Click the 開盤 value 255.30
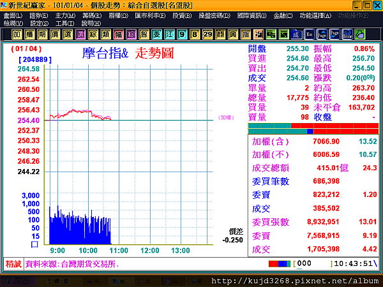The width and height of the screenshot is (383, 287). [297, 48]
